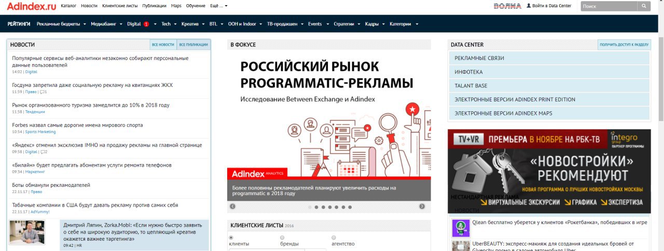
Task: Click the Маркетинг category tag
Action: 35,172
